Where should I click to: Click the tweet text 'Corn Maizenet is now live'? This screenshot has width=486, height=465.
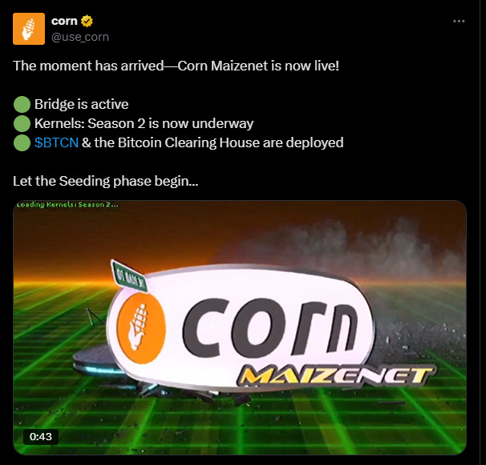[x=258, y=66]
